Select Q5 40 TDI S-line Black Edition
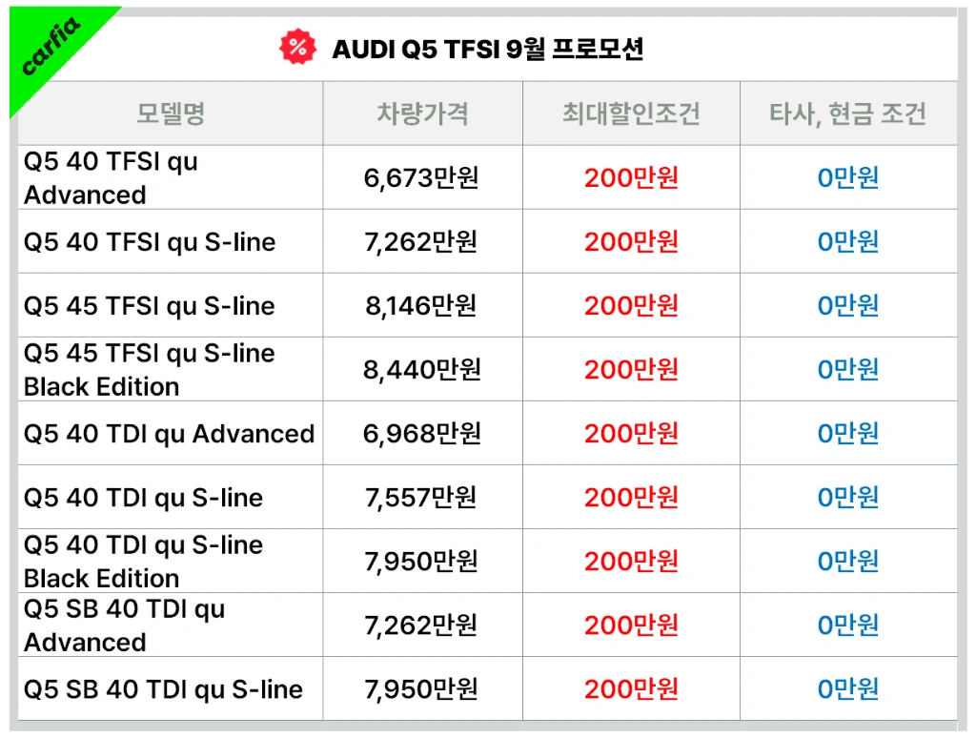 click(x=143, y=562)
